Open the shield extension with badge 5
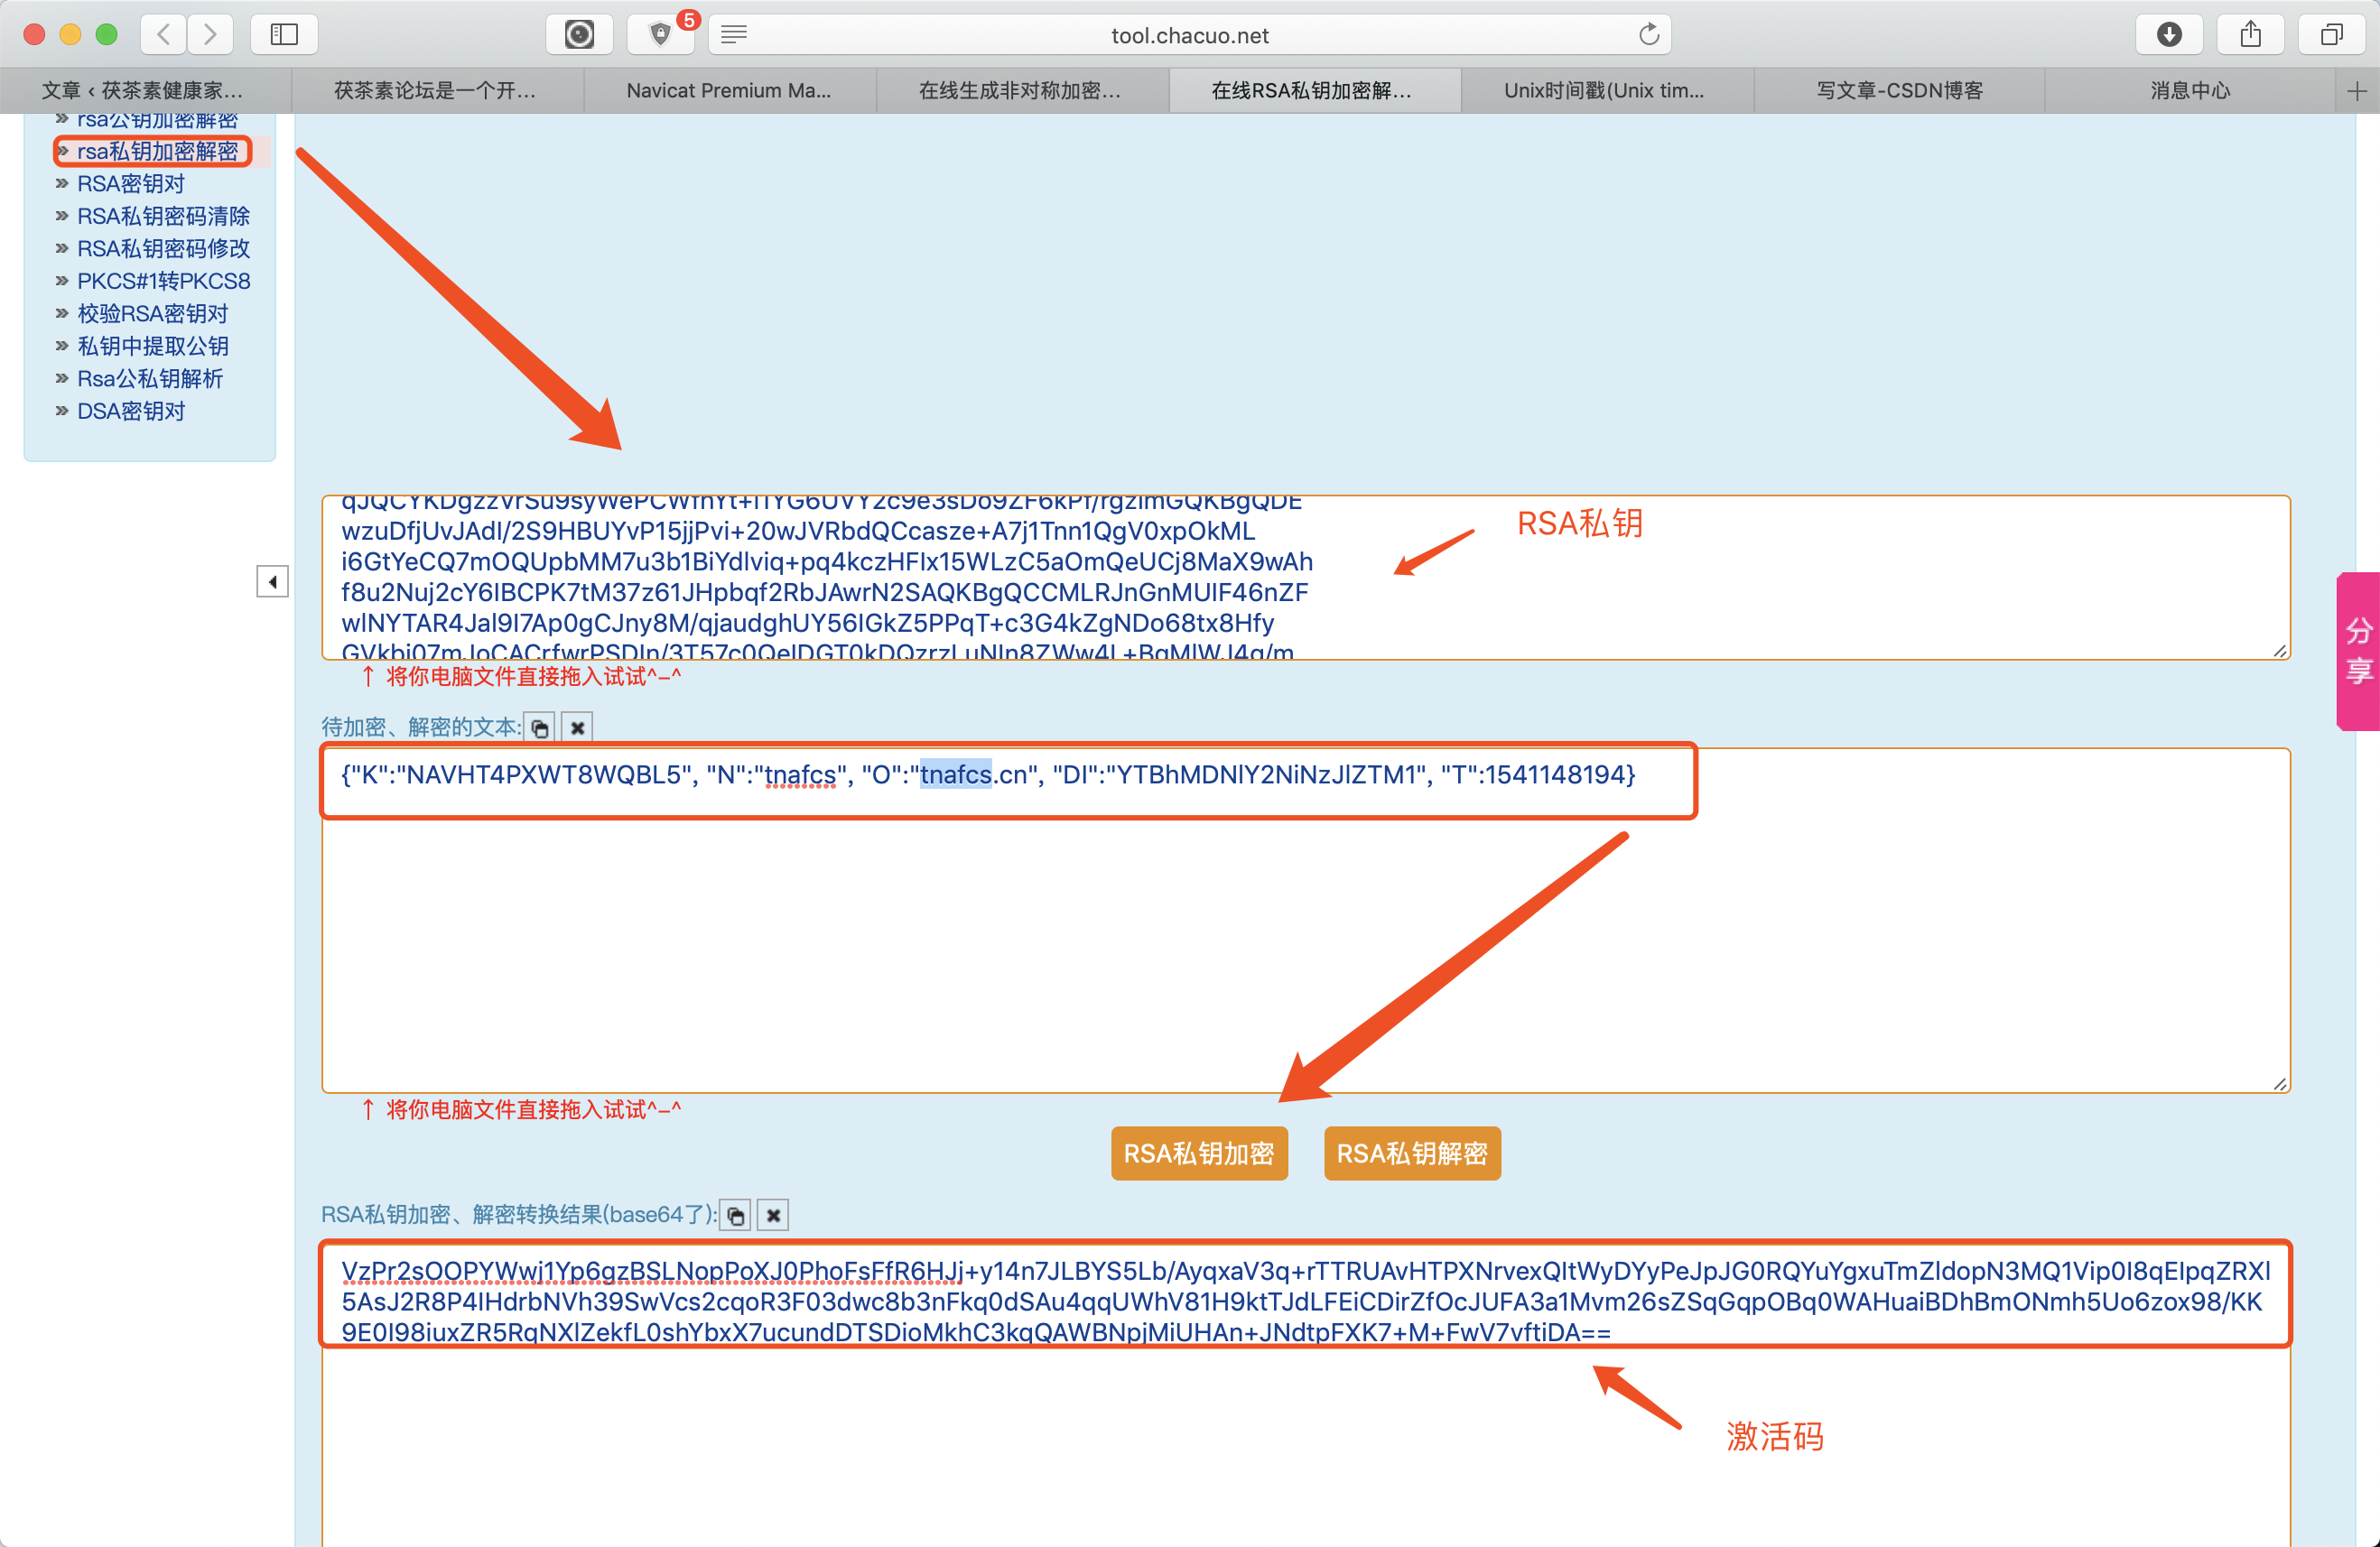This screenshot has width=2380, height=1547. pos(660,34)
